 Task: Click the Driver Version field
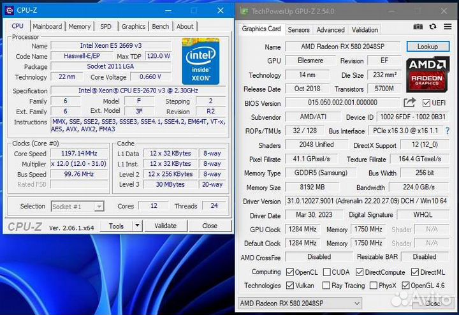367,201
